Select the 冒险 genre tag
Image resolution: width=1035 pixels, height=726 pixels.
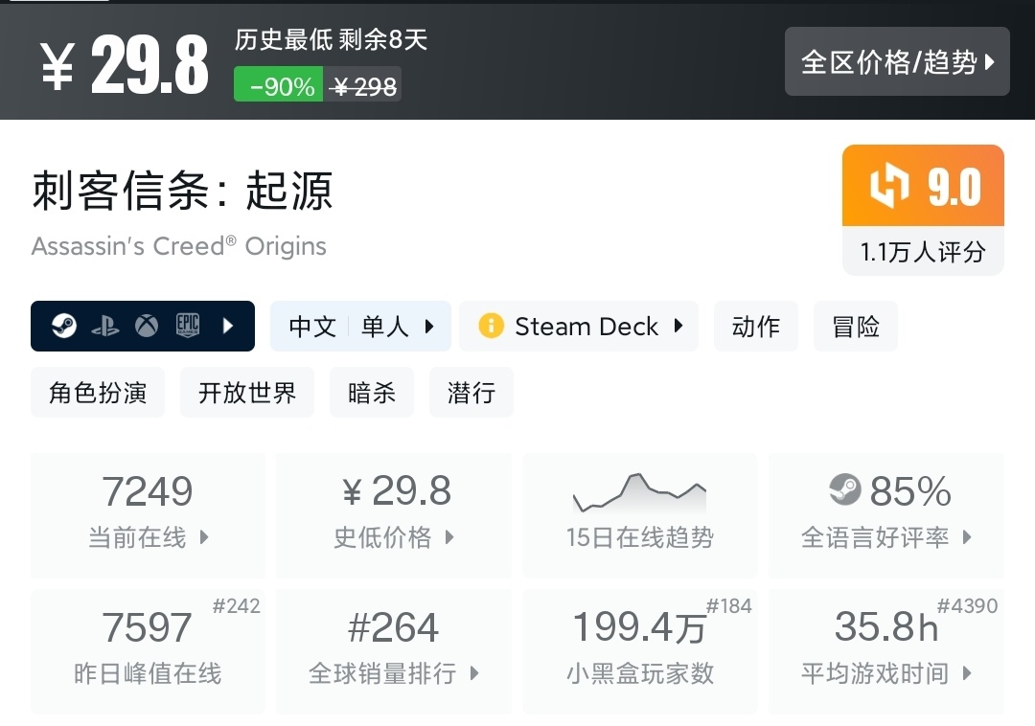856,327
